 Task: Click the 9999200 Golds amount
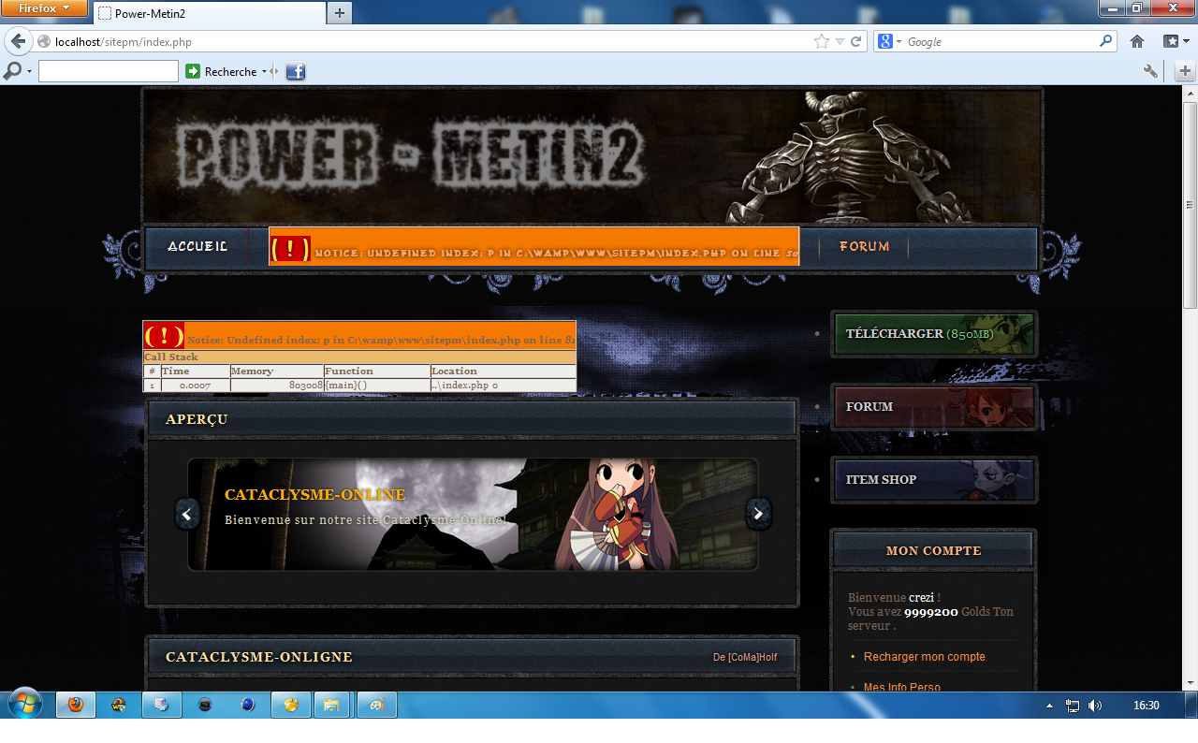[x=930, y=612]
